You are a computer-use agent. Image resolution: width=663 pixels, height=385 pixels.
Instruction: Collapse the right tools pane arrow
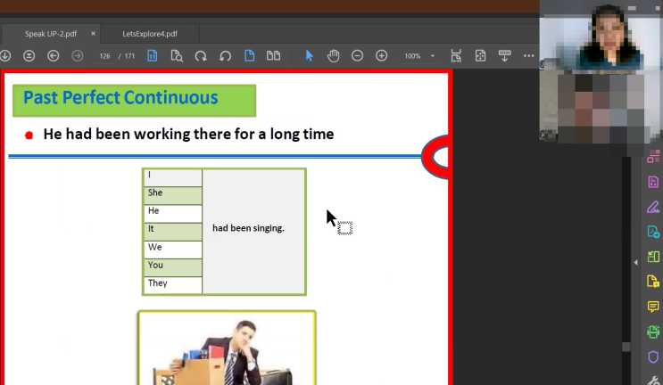636,263
